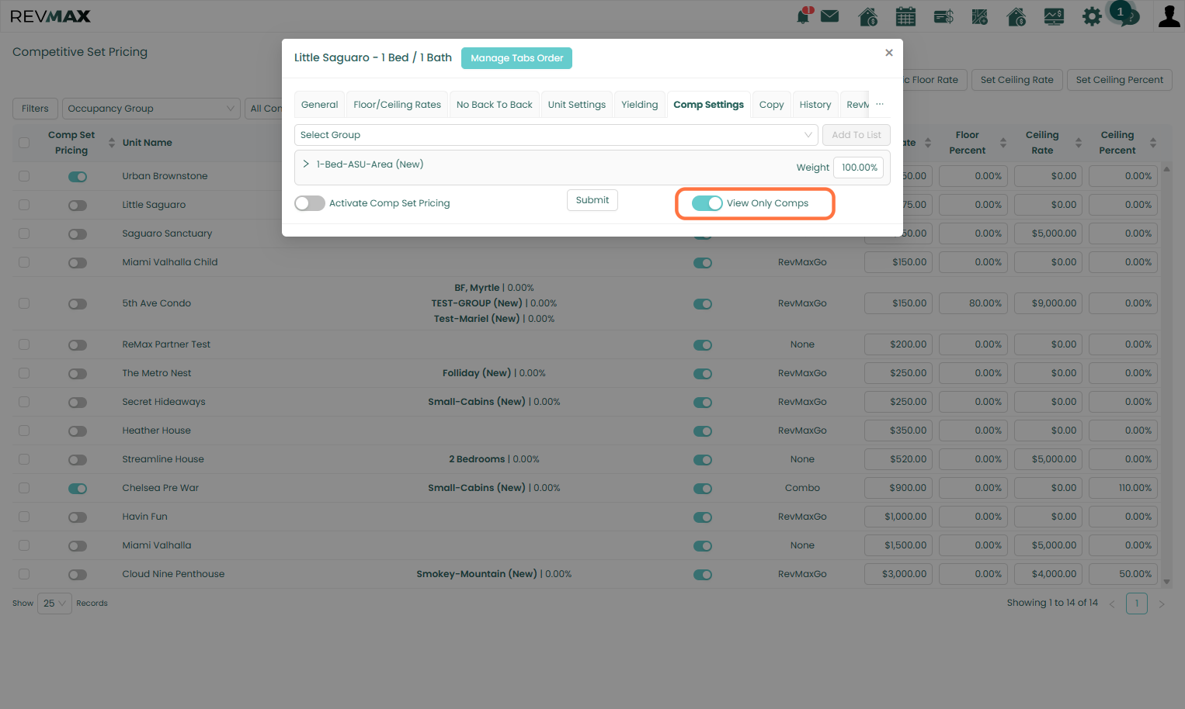Sort by the Ceiling Percent column

[1153, 143]
